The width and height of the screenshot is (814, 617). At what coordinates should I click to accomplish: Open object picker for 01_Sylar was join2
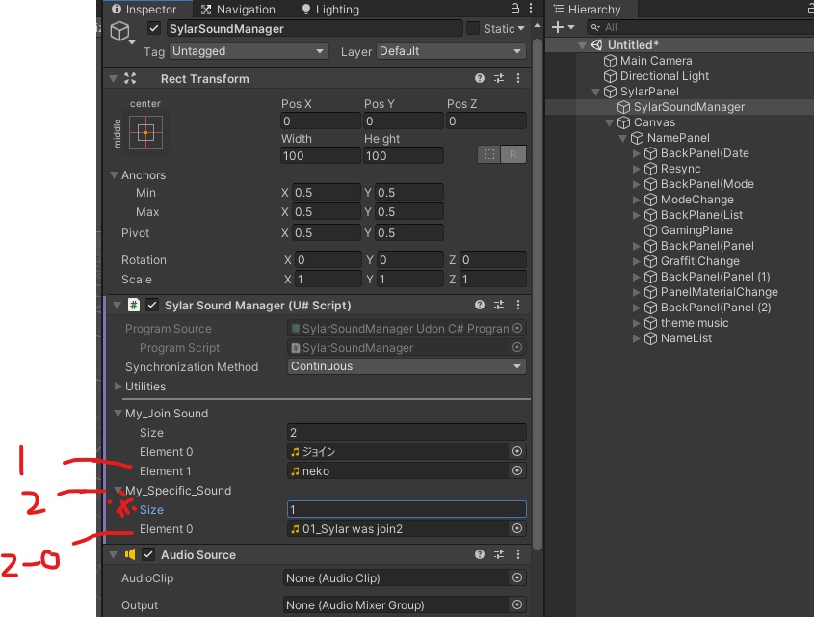517,528
